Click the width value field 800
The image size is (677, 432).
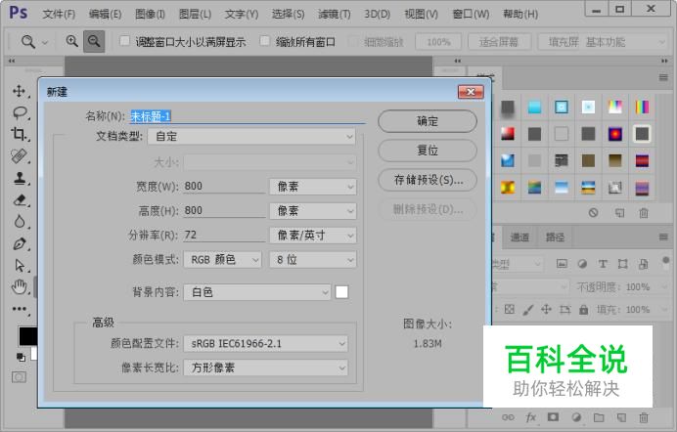(224, 187)
